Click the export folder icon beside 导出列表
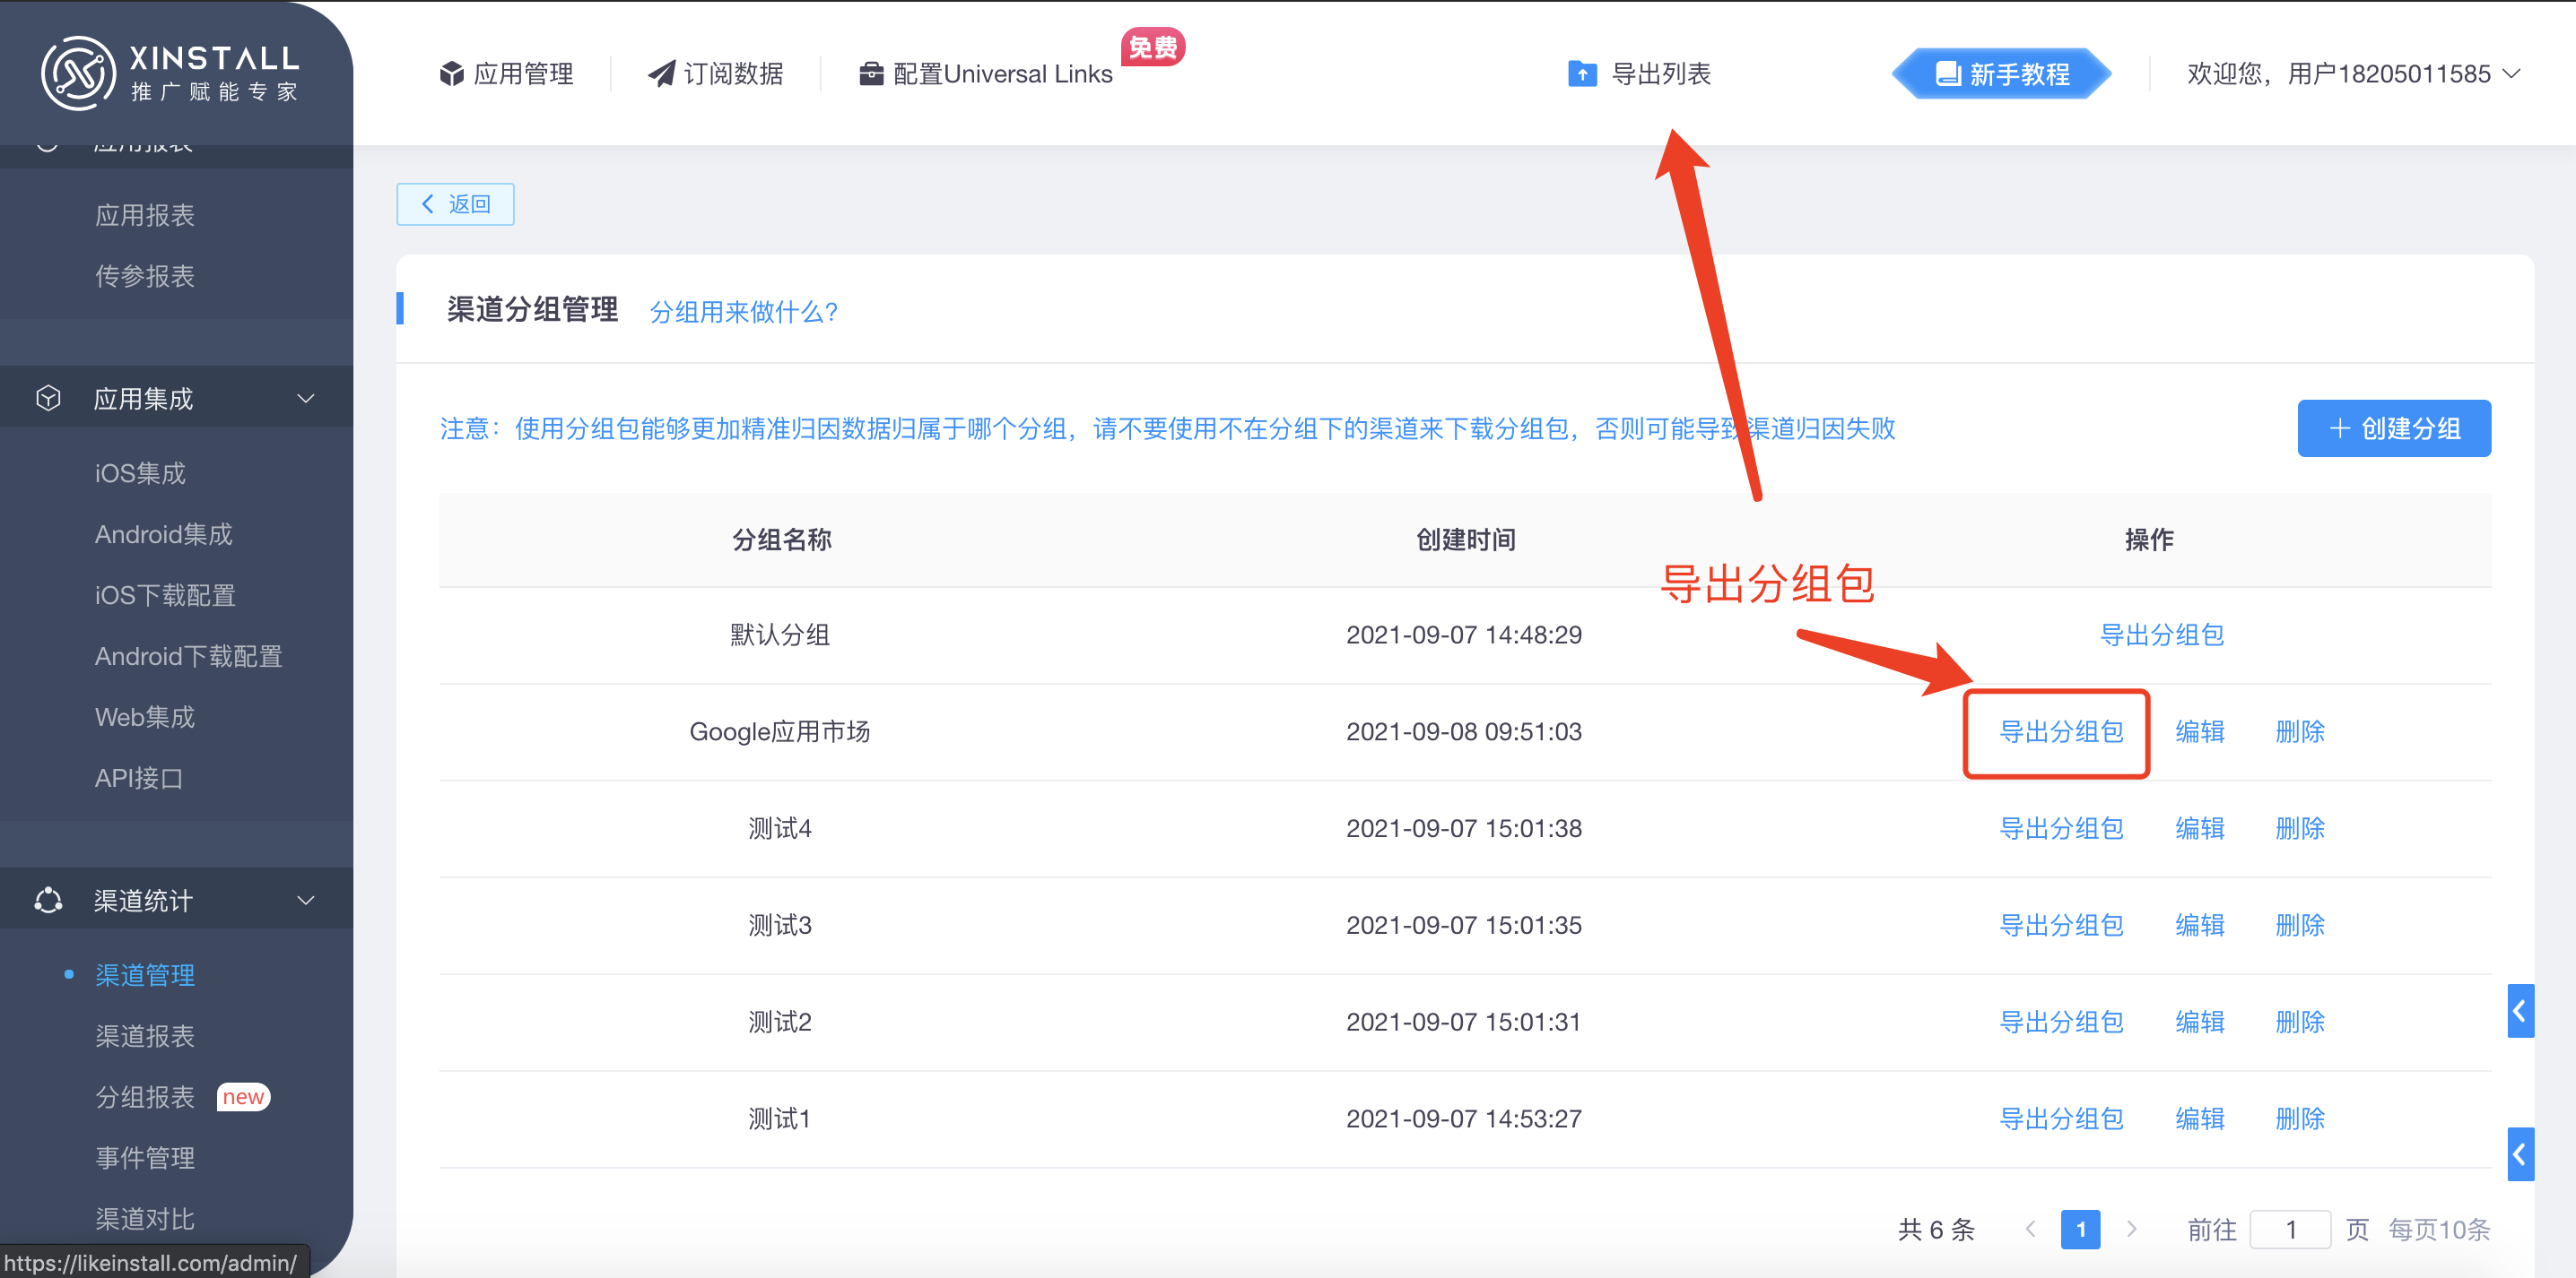The height and width of the screenshot is (1278, 2576). coord(1582,73)
